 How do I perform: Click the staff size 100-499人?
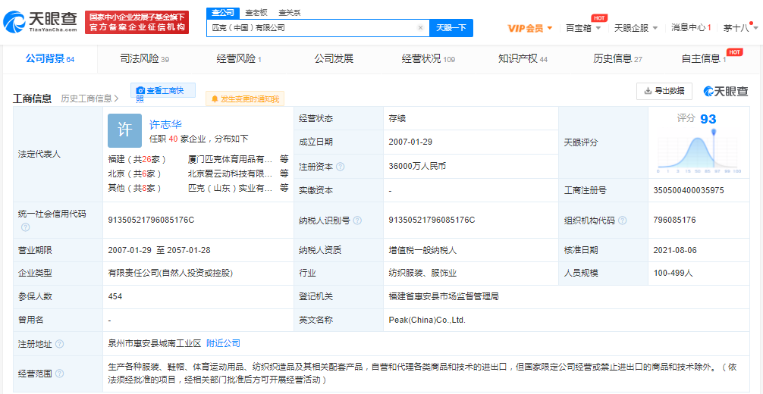pyautogui.click(x=673, y=273)
